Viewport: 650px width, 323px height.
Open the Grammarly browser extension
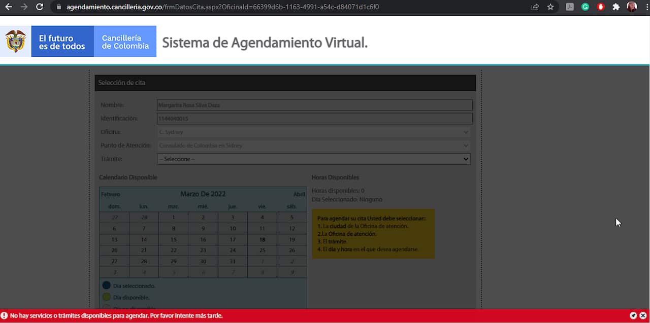tap(585, 7)
